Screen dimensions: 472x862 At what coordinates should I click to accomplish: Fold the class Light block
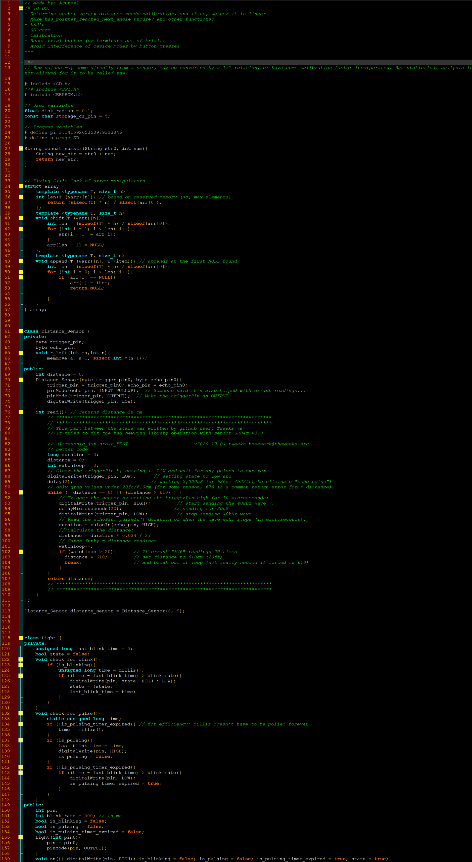21,638
